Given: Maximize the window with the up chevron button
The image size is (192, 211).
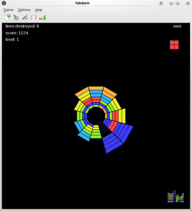Looking at the screenshot, I should [x=178, y=3].
